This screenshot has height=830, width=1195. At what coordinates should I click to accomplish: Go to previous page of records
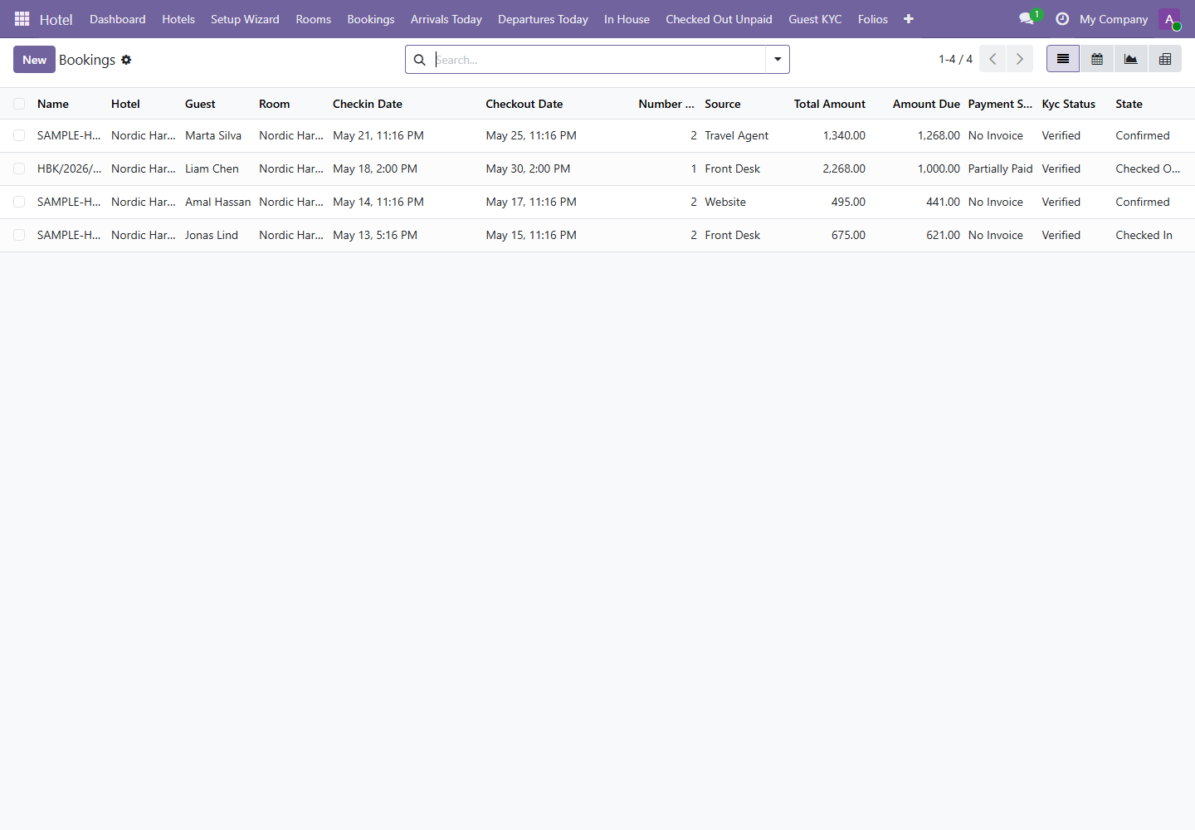coord(993,59)
